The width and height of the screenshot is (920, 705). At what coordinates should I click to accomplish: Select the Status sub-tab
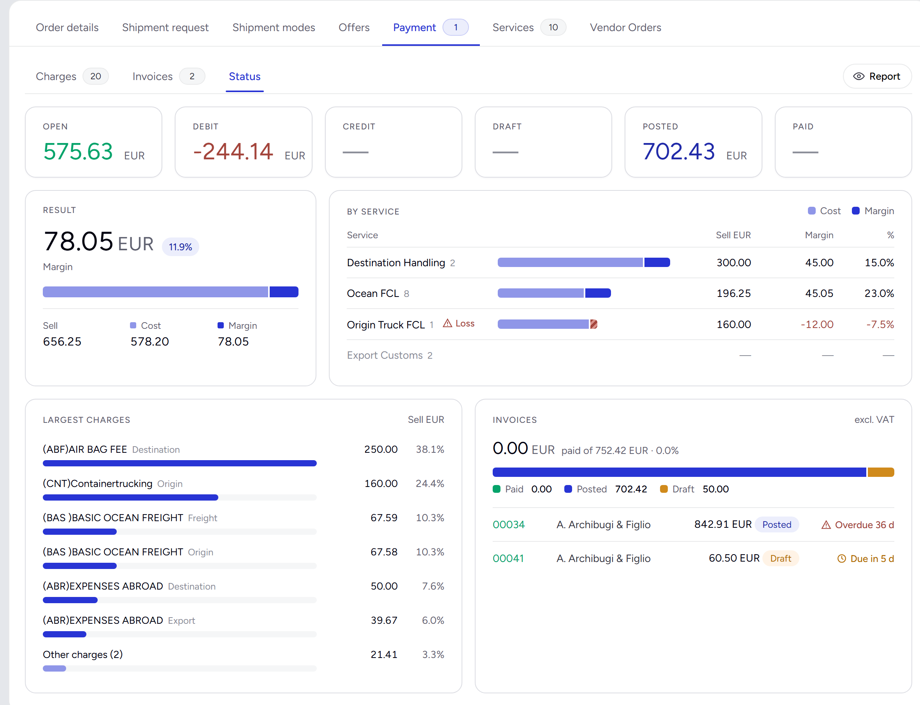pyautogui.click(x=244, y=77)
